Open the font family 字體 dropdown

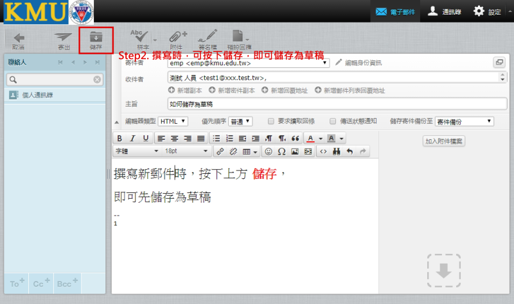pyautogui.click(x=137, y=151)
